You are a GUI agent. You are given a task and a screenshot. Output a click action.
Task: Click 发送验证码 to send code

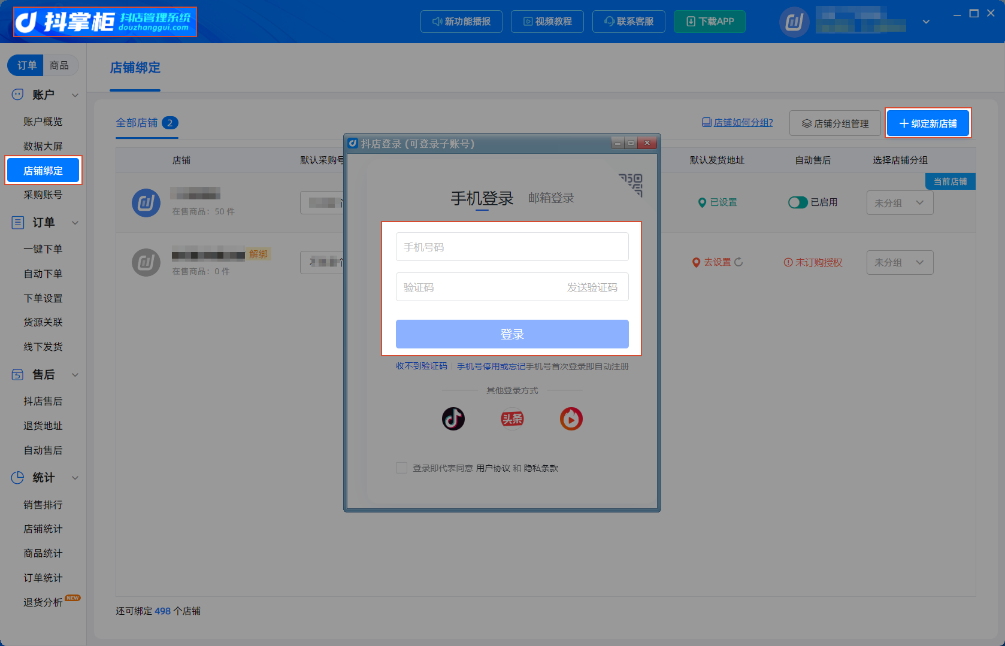tap(592, 287)
